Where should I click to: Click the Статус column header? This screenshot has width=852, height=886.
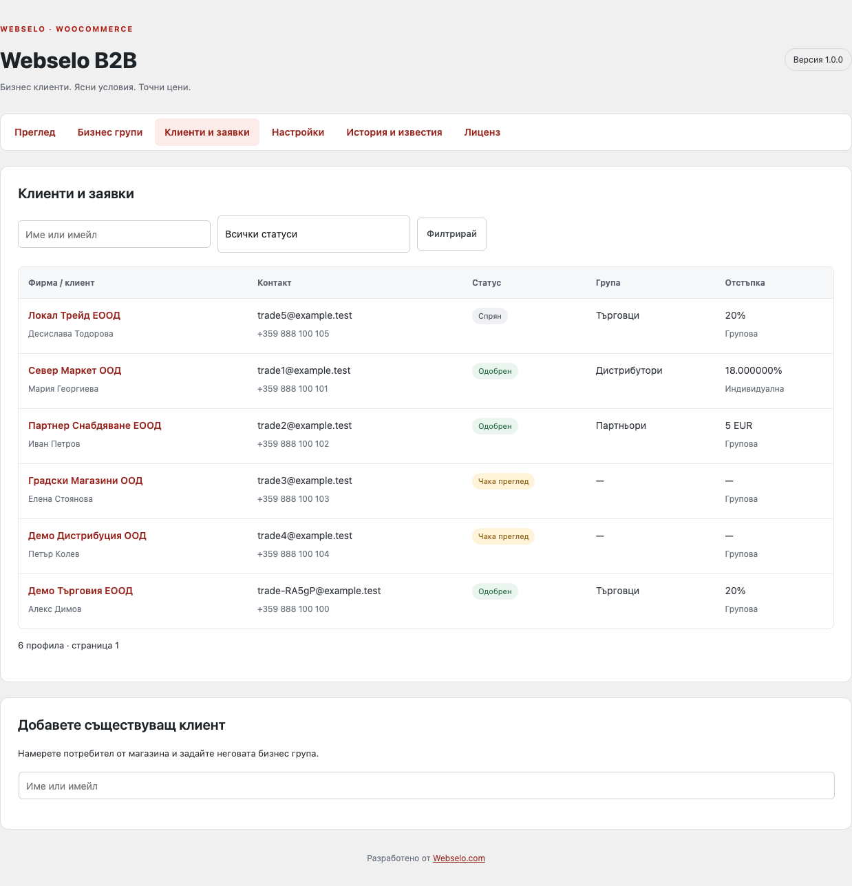click(x=487, y=283)
